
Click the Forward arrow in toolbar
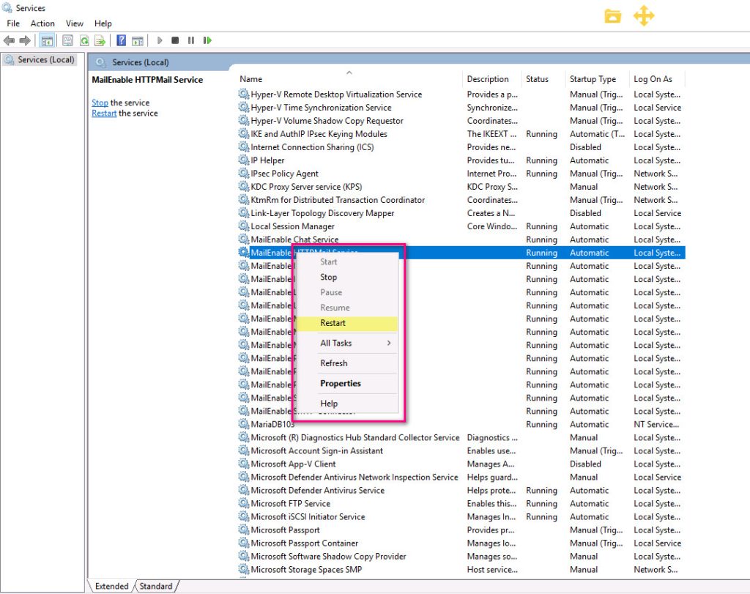point(25,41)
